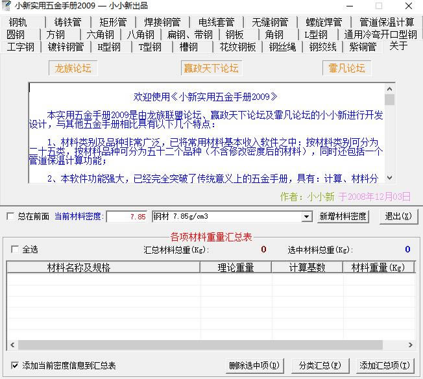This screenshot has height=379, width=423.
Task: Click the down arrow of the welcome text scrollbar
Action: point(389,178)
